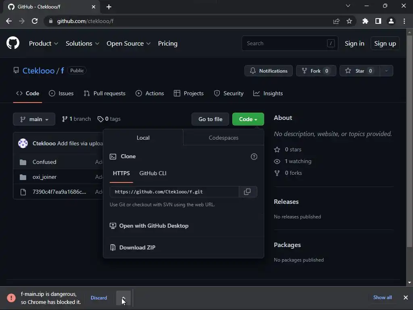Toggle the Chrome side panel icon

[x=378, y=21]
